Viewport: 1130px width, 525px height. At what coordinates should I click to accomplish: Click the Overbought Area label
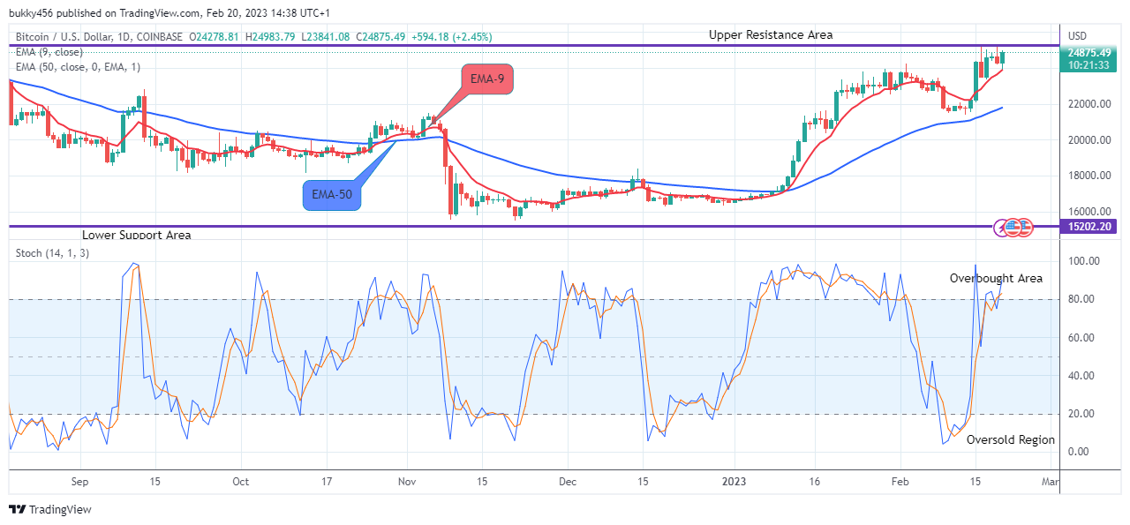click(x=996, y=278)
